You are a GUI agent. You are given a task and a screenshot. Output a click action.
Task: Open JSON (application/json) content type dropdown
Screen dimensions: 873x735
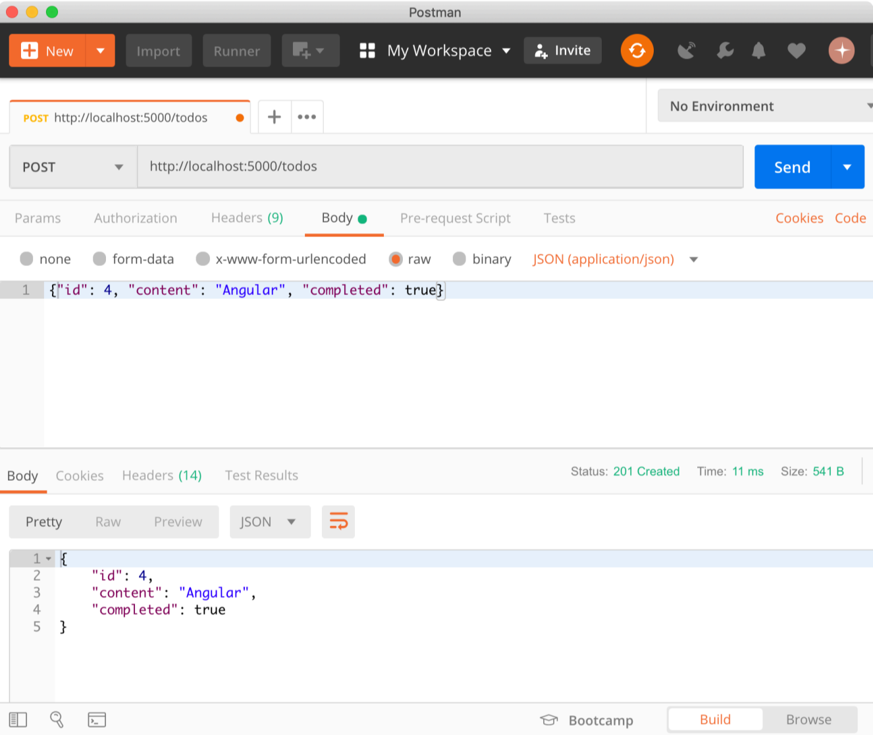pyautogui.click(x=615, y=259)
